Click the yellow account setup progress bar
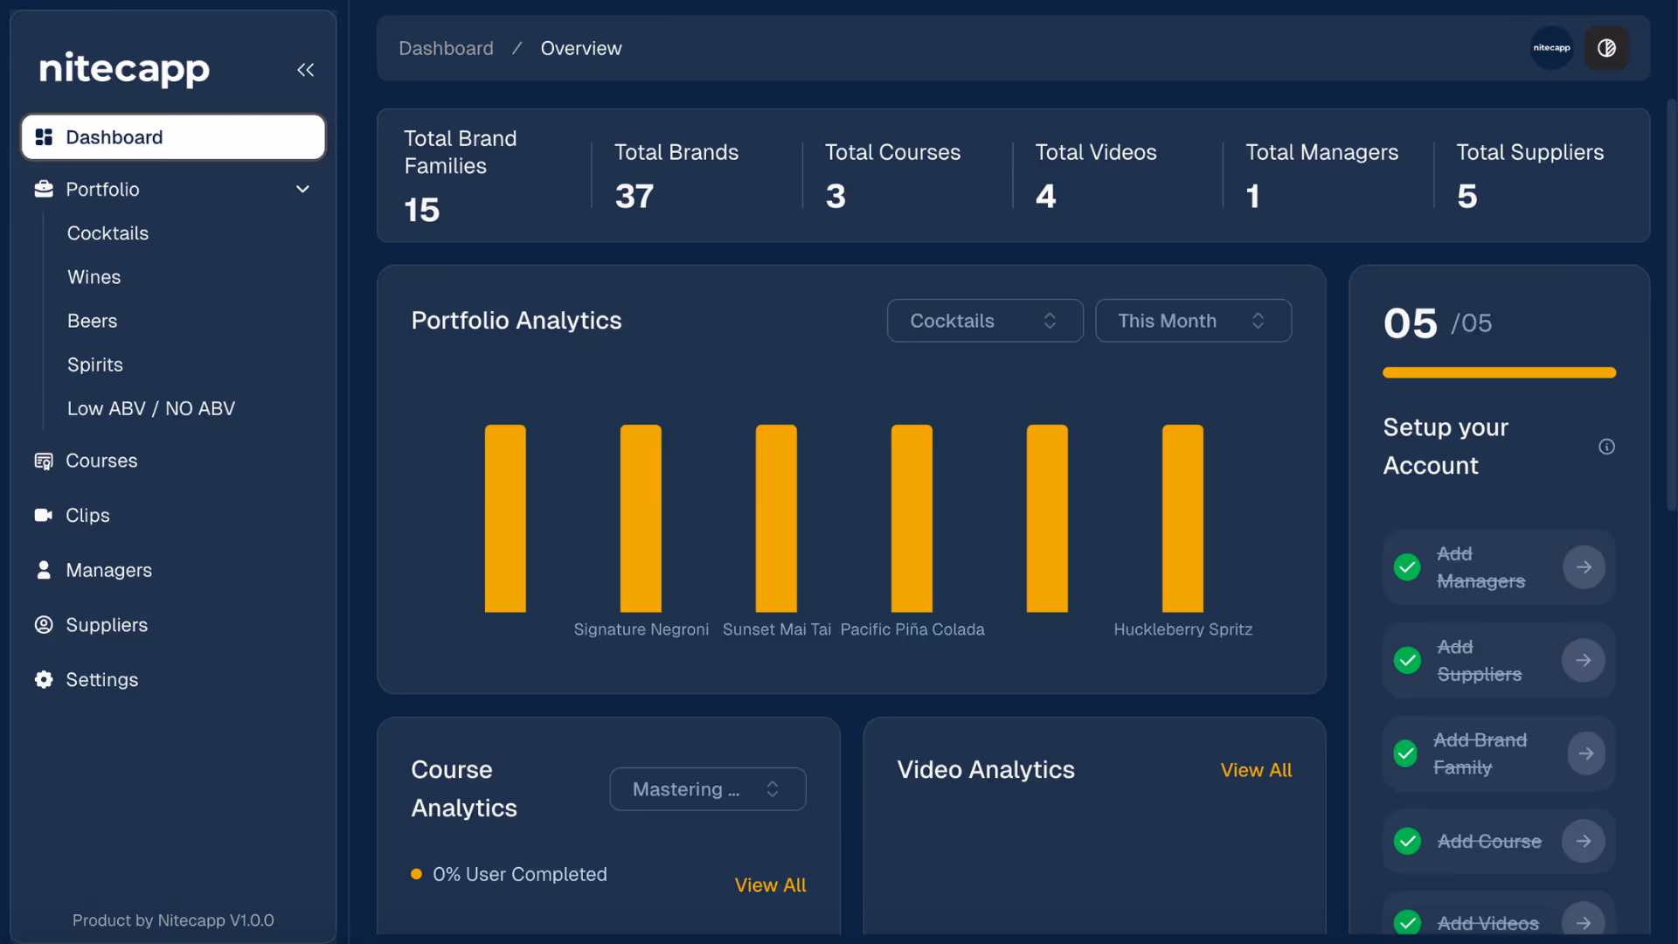This screenshot has height=944, width=1678. click(x=1499, y=373)
